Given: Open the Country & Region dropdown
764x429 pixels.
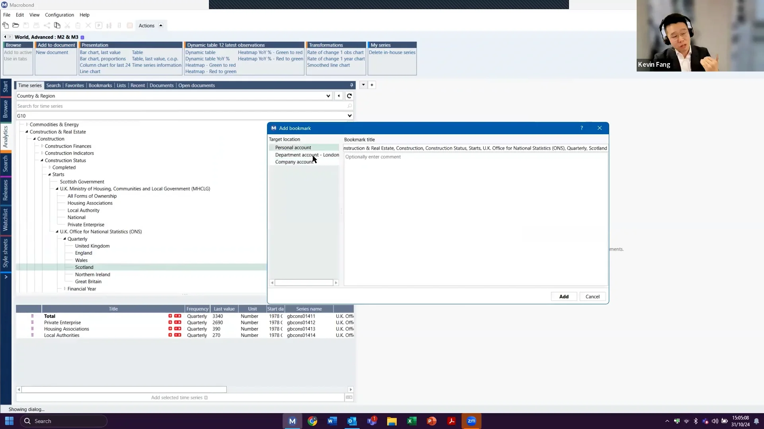Looking at the screenshot, I should 328,96.
